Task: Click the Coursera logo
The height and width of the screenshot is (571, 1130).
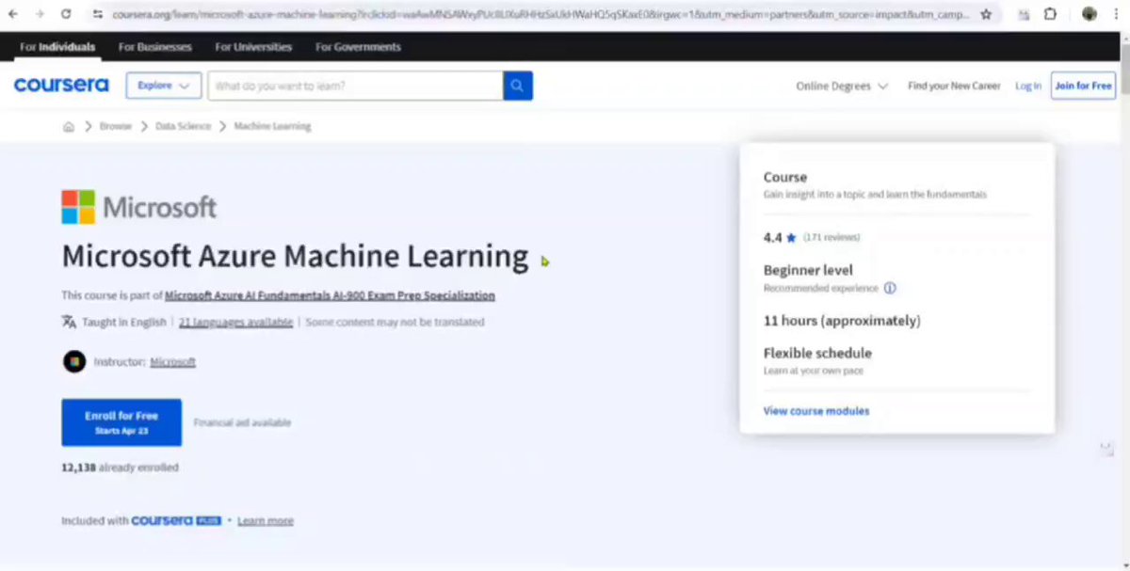Action: 61,86
